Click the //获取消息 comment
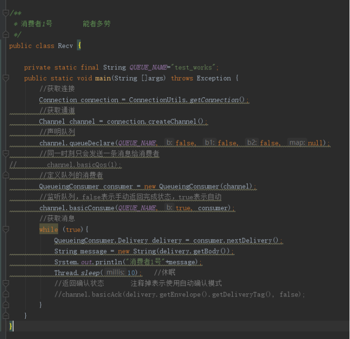The height and width of the screenshot is (339, 350). click(57, 218)
